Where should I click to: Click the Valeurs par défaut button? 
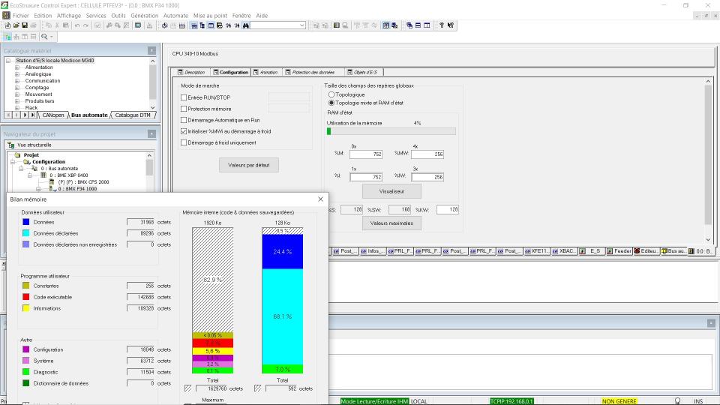pos(249,164)
